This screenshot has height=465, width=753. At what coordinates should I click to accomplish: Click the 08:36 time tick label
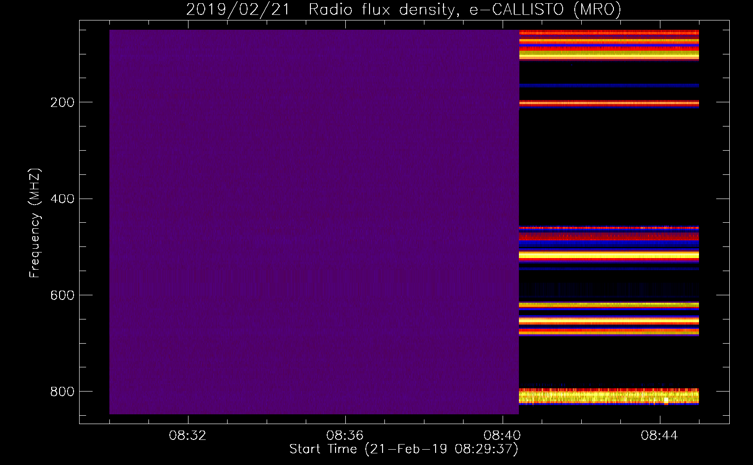345,436
